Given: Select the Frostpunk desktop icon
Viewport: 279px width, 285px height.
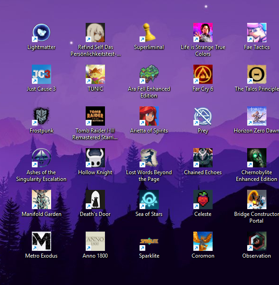Looking at the screenshot, I should (41, 116).
